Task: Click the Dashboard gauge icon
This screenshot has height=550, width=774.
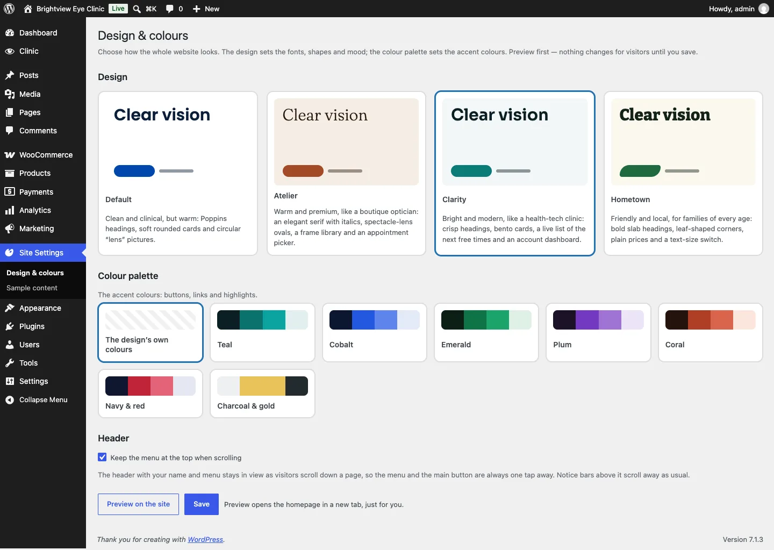Action: click(x=10, y=33)
